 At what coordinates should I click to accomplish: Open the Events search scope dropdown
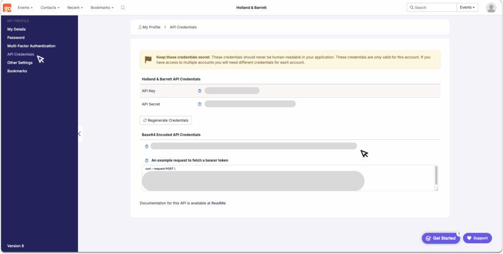[x=467, y=8]
